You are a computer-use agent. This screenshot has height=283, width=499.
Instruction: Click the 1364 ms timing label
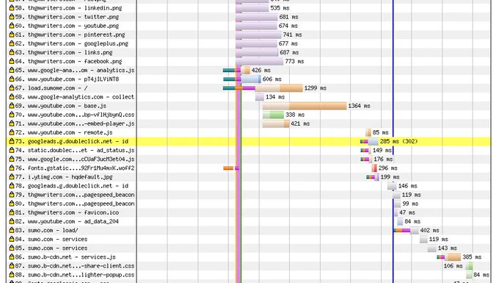click(360, 106)
